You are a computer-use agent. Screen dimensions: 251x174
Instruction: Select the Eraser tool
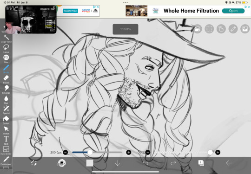click(6, 79)
